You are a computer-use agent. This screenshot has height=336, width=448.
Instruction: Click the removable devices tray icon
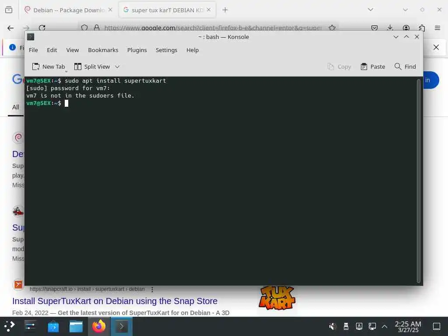(346, 326)
